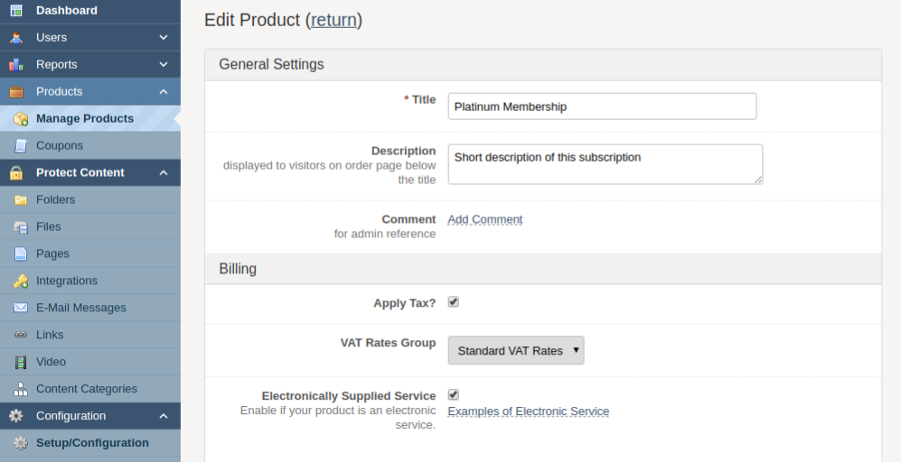Open Setup/Configuration in the sidebar

coord(92,443)
